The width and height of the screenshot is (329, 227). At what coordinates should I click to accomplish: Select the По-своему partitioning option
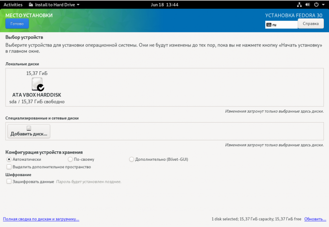[x=70, y=159]
